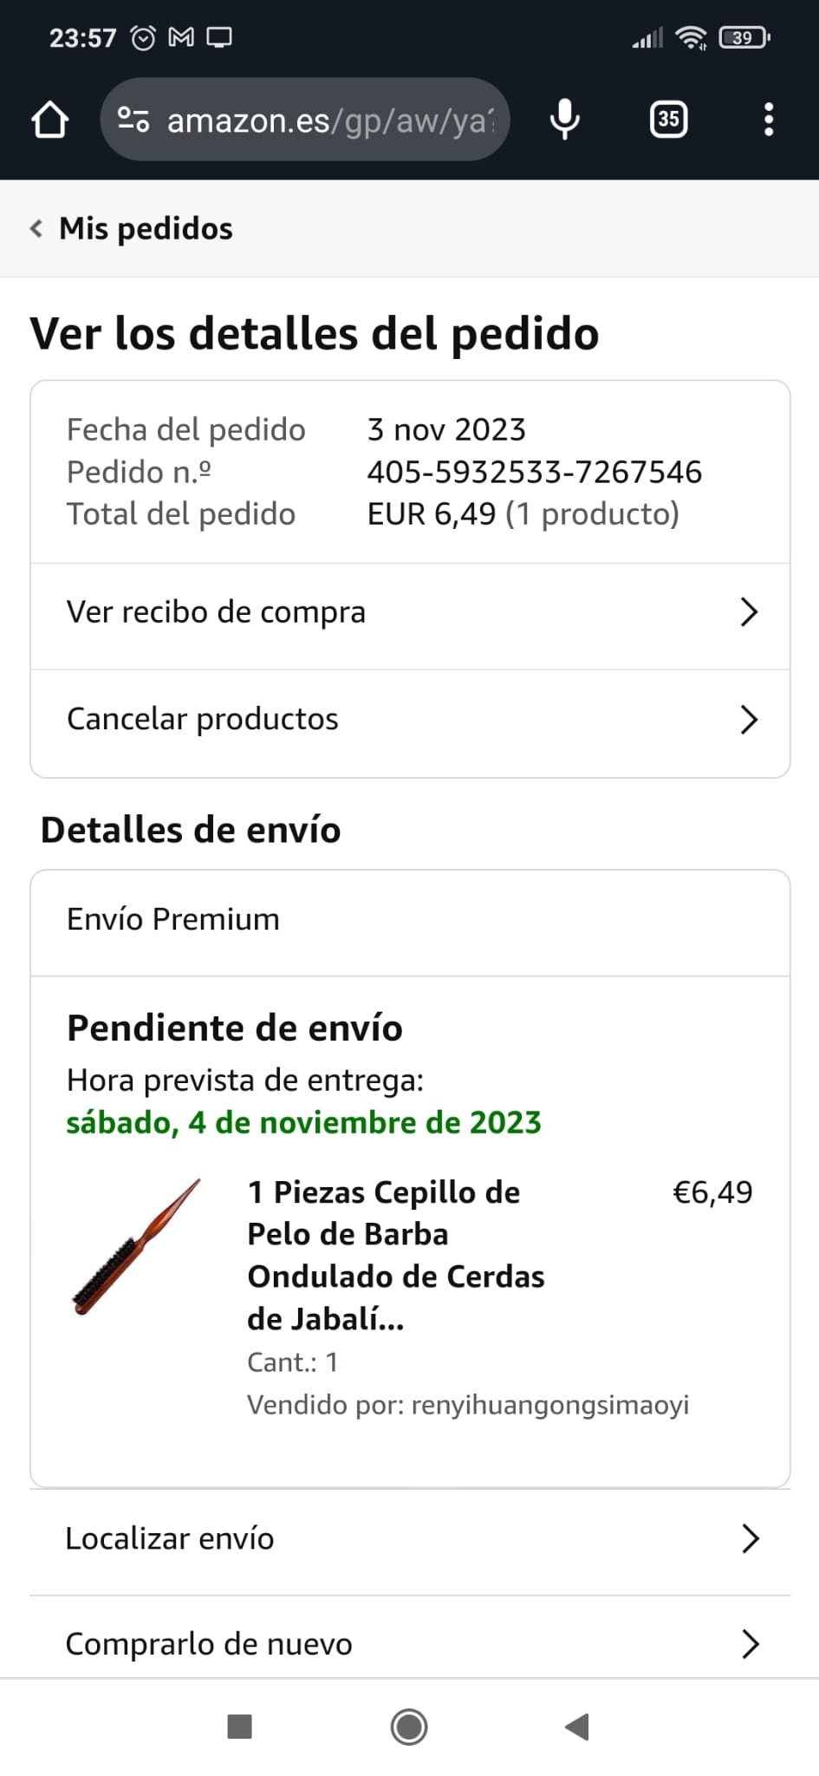Open browser three-dot overflow menu
The image size is (819, 1776).
click(768, 120)
